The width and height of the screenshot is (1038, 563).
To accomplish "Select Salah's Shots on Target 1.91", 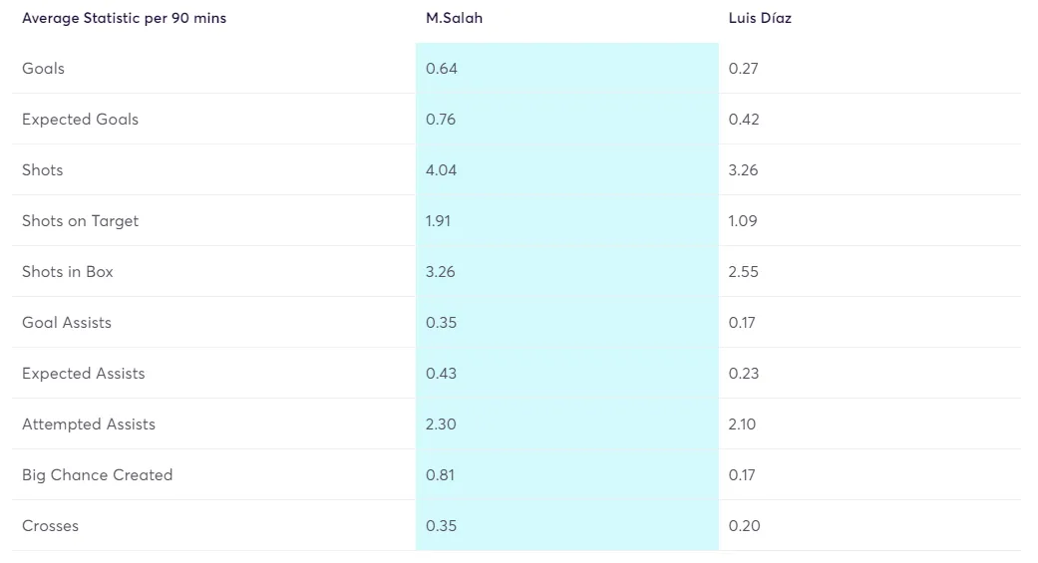I will coord(439,221).
